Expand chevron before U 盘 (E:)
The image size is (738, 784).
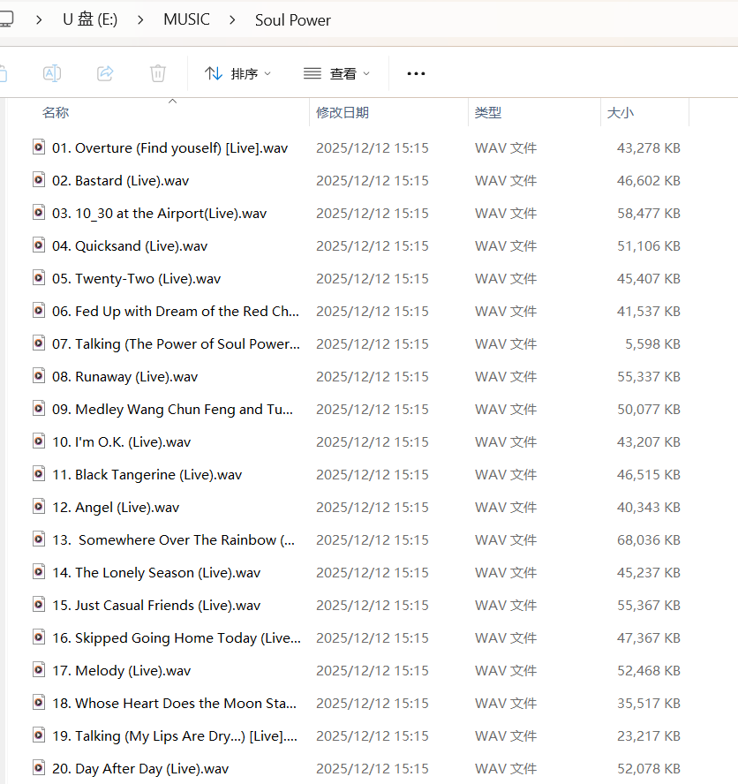[x=39, y=20]
